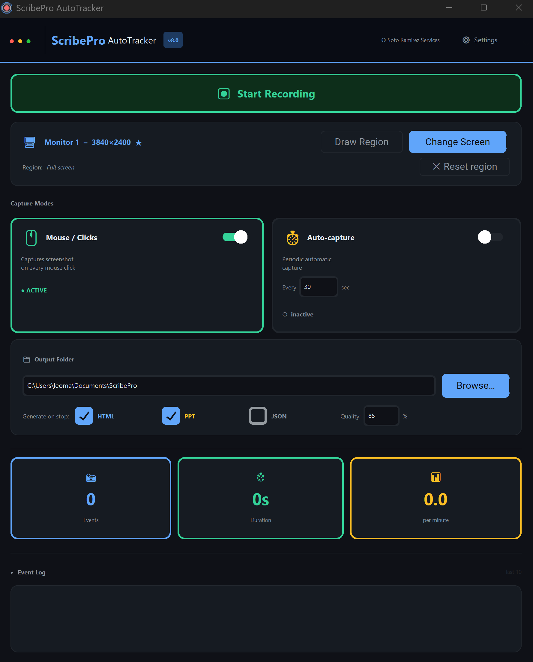Click the red dot in the header
The height and width of the screenshot is (662, 533).
point(12,41)
